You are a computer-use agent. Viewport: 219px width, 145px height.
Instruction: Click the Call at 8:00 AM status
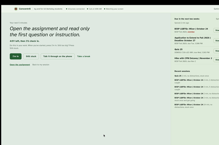94,9
